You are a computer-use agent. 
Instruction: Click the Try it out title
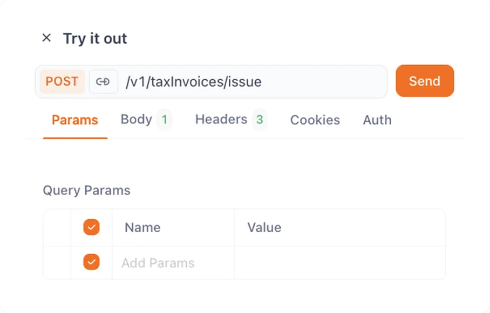click(95, 39)
